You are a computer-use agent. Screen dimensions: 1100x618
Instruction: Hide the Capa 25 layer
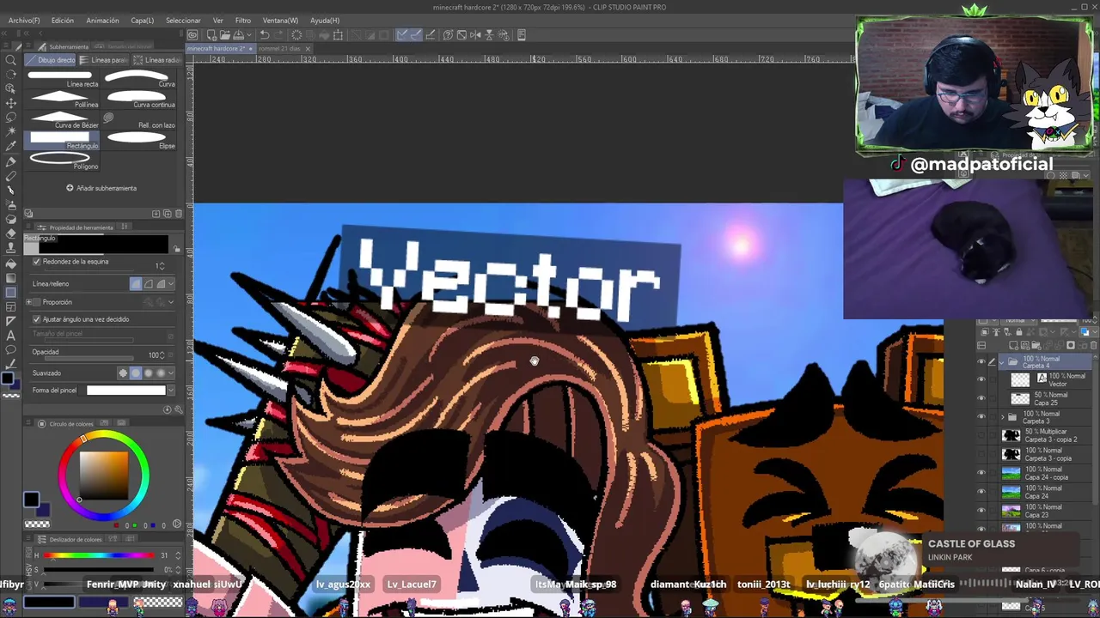tap(981, 398)
